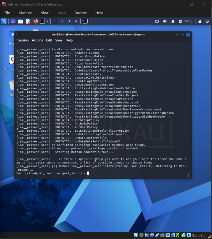Screen dimensions: 212x239
Task: Open the VirtualBox Machine menu
Action: [25, 13]
